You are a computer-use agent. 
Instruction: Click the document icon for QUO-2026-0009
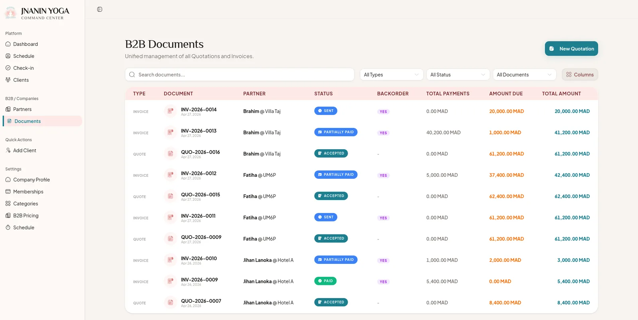[x=170, y=239]
